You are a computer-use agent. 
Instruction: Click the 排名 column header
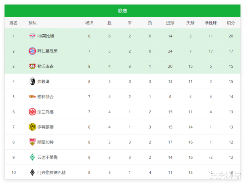pos(13,23)
